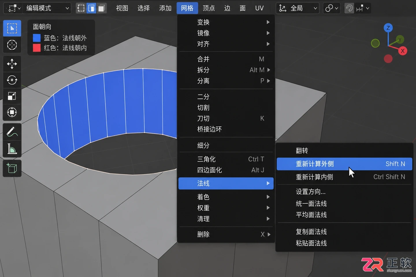The width and height of the screenshot is (416, 277).
Task: Click the red X axis gizmo handle
Action: pyautogui.click(x=402, y=51)
